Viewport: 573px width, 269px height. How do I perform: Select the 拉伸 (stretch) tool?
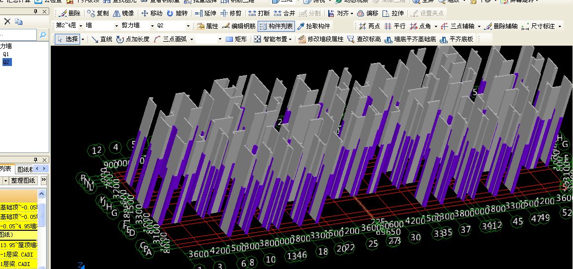pos(393,13)
